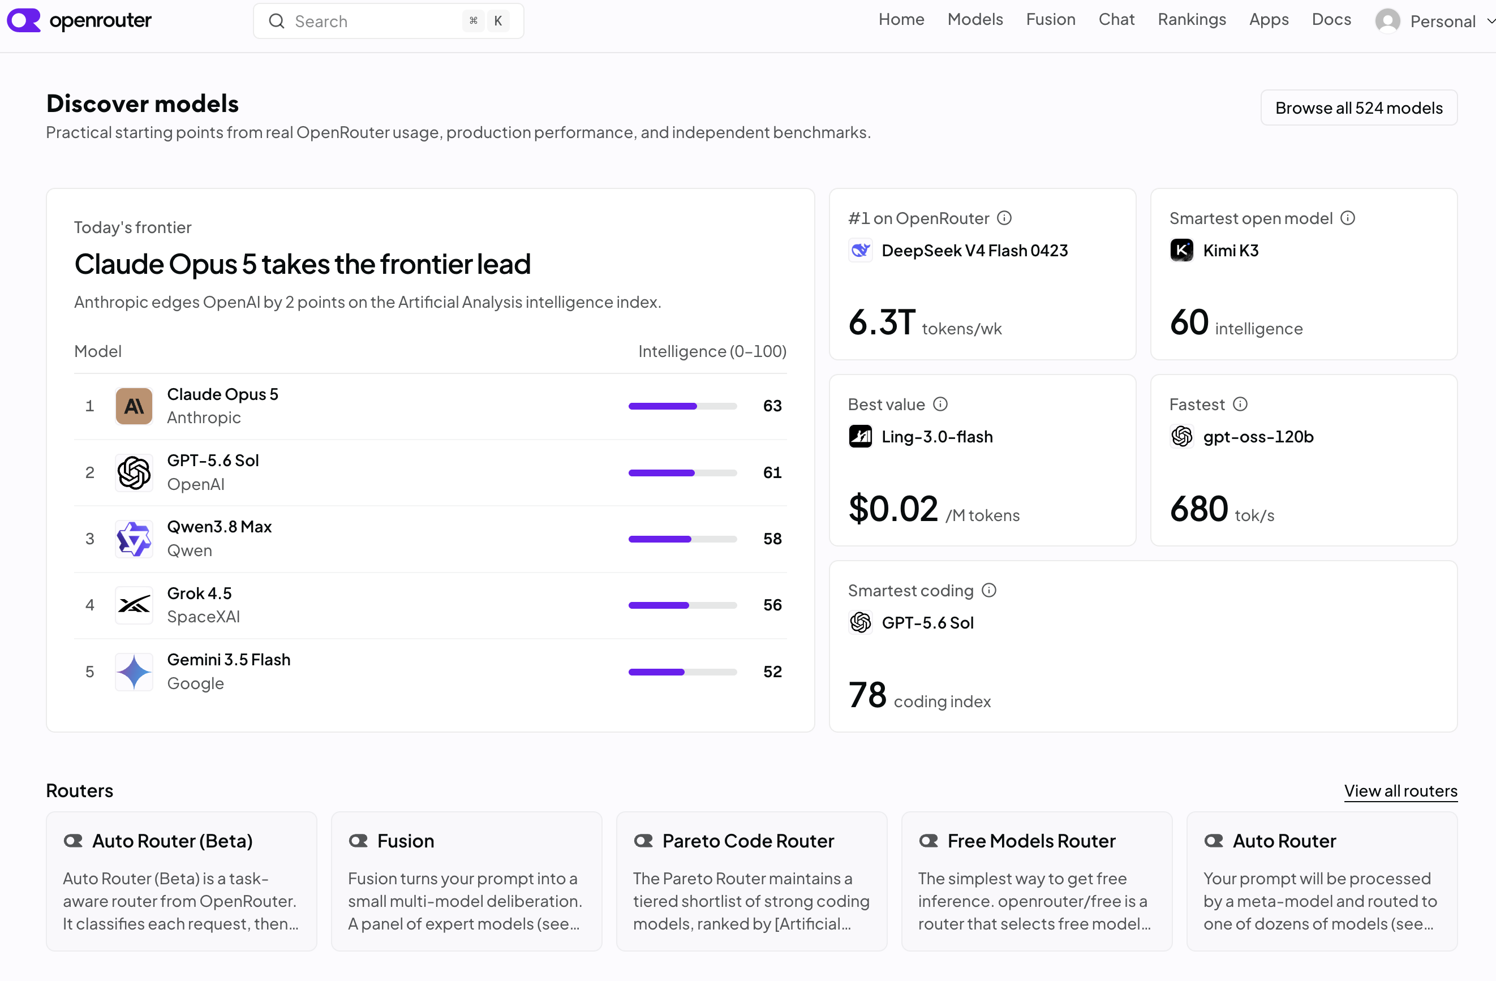
Task: Click the Gemini 3.5 Flash star icon
Action: (134, 672)
